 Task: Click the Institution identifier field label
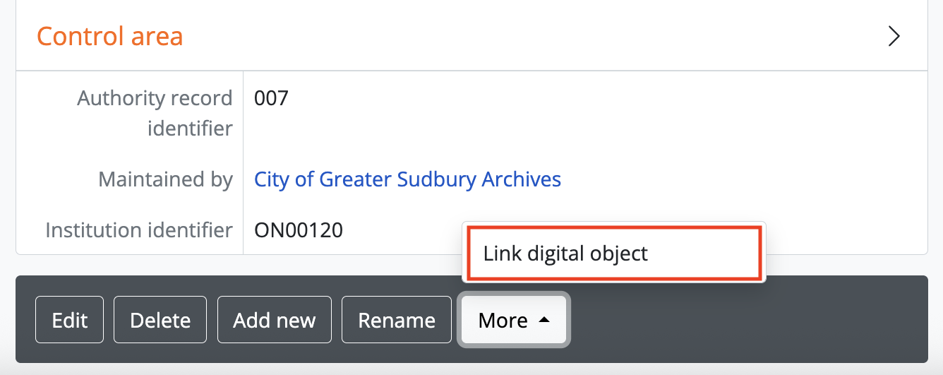point(139,230)
